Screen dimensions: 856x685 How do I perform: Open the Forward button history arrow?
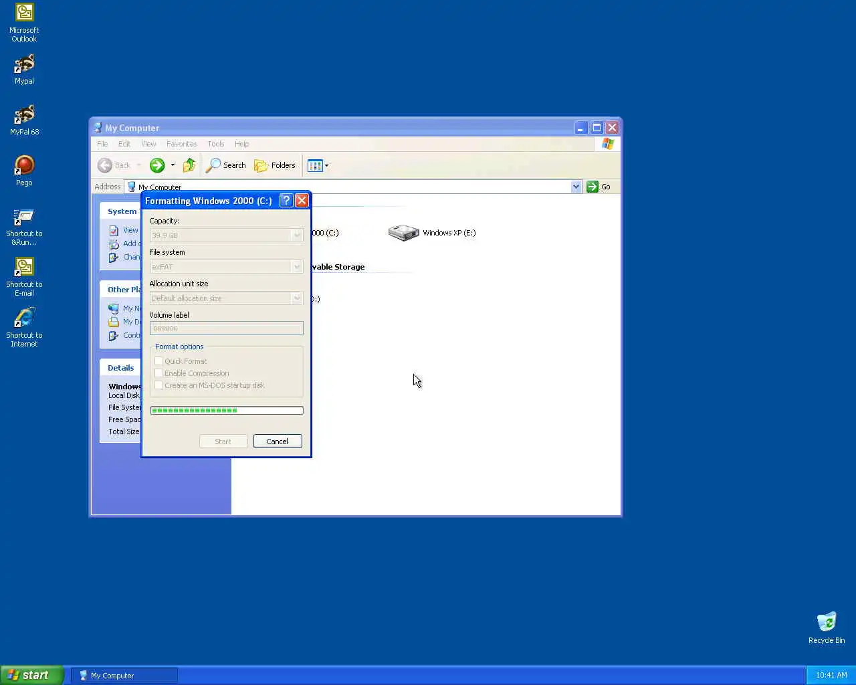(173, 165)
